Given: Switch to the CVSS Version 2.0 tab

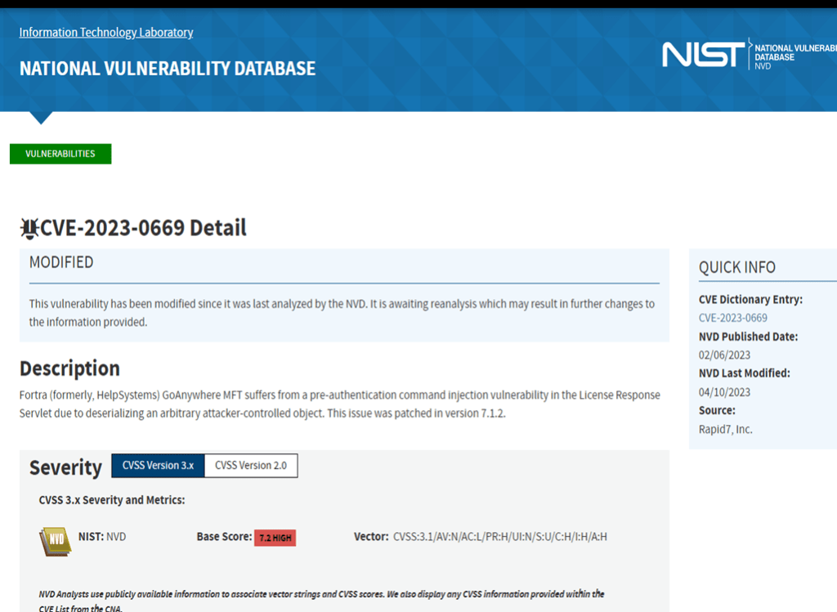Looking at the screenshot, I should 251,466.
